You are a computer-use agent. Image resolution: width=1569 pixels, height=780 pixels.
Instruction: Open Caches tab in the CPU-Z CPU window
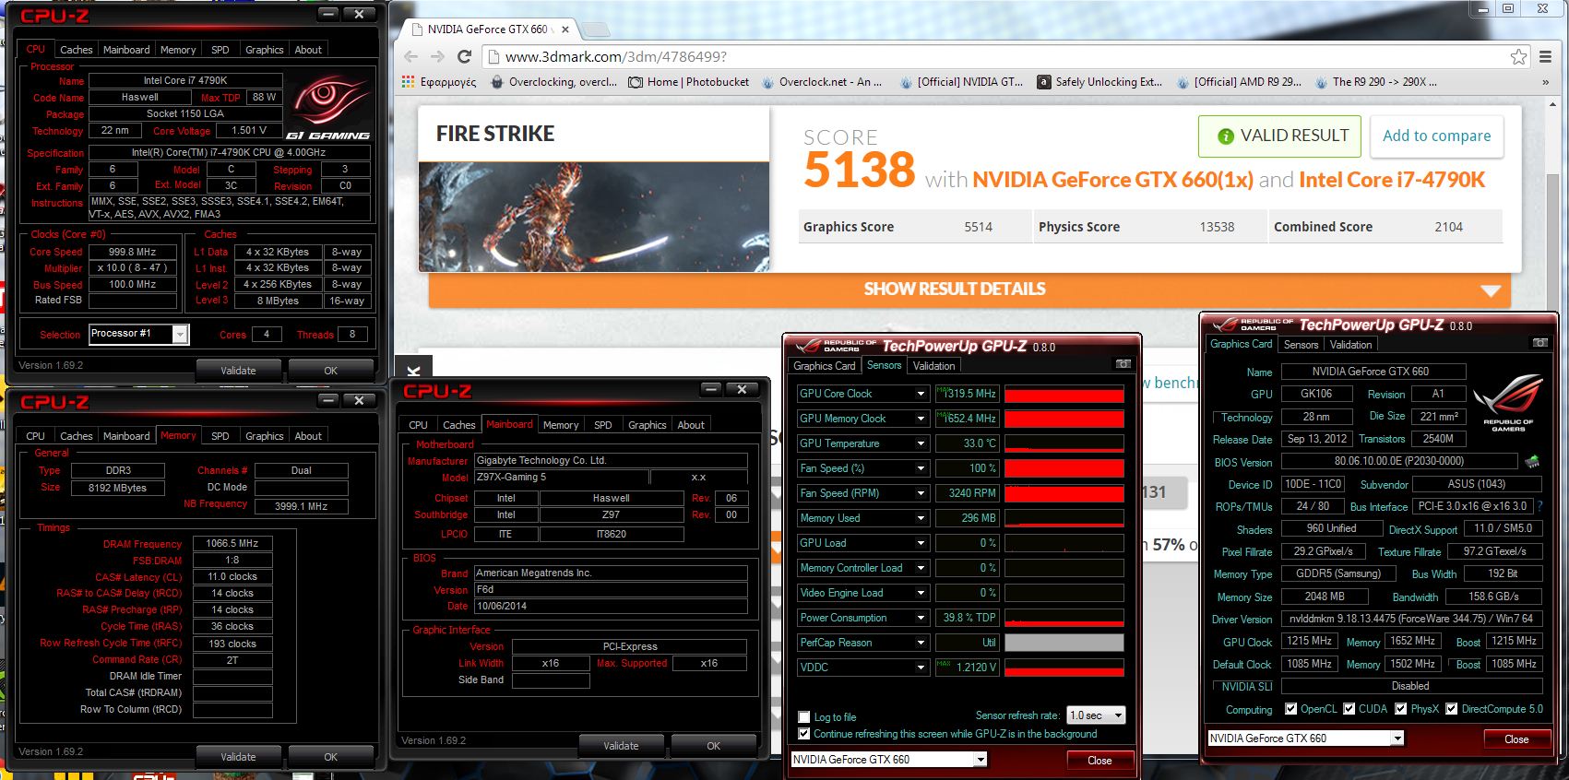coord(76,50)
